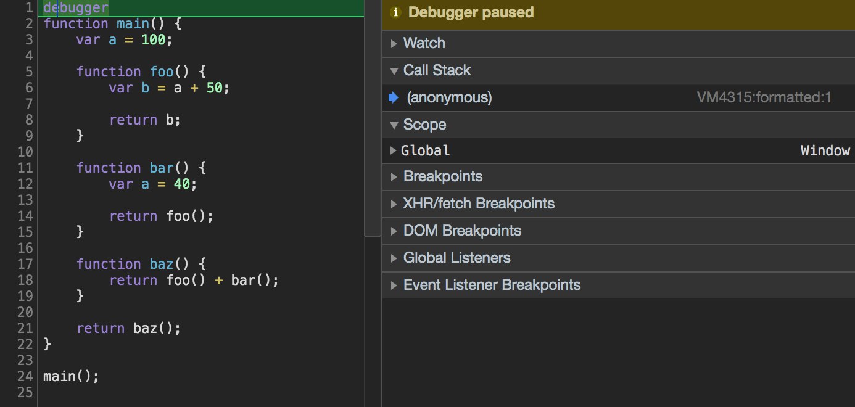
Task: Click 'foo()' in return statement on line 14
Action: (x=186, y=216)
